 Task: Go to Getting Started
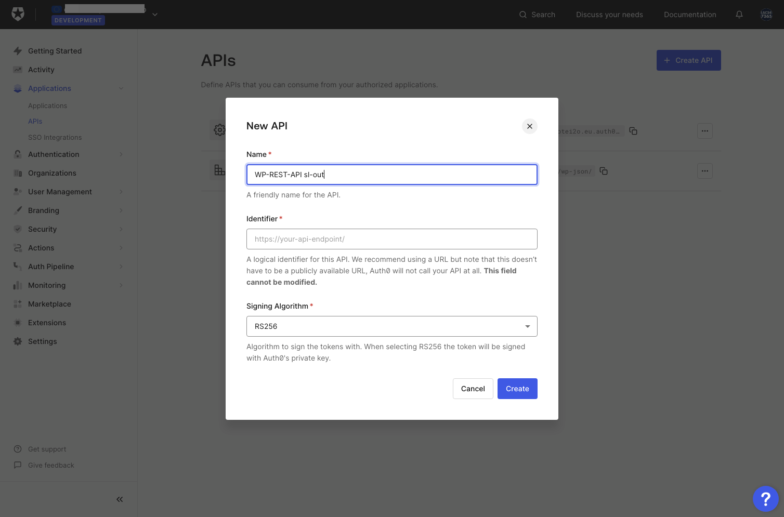[55, 51]
